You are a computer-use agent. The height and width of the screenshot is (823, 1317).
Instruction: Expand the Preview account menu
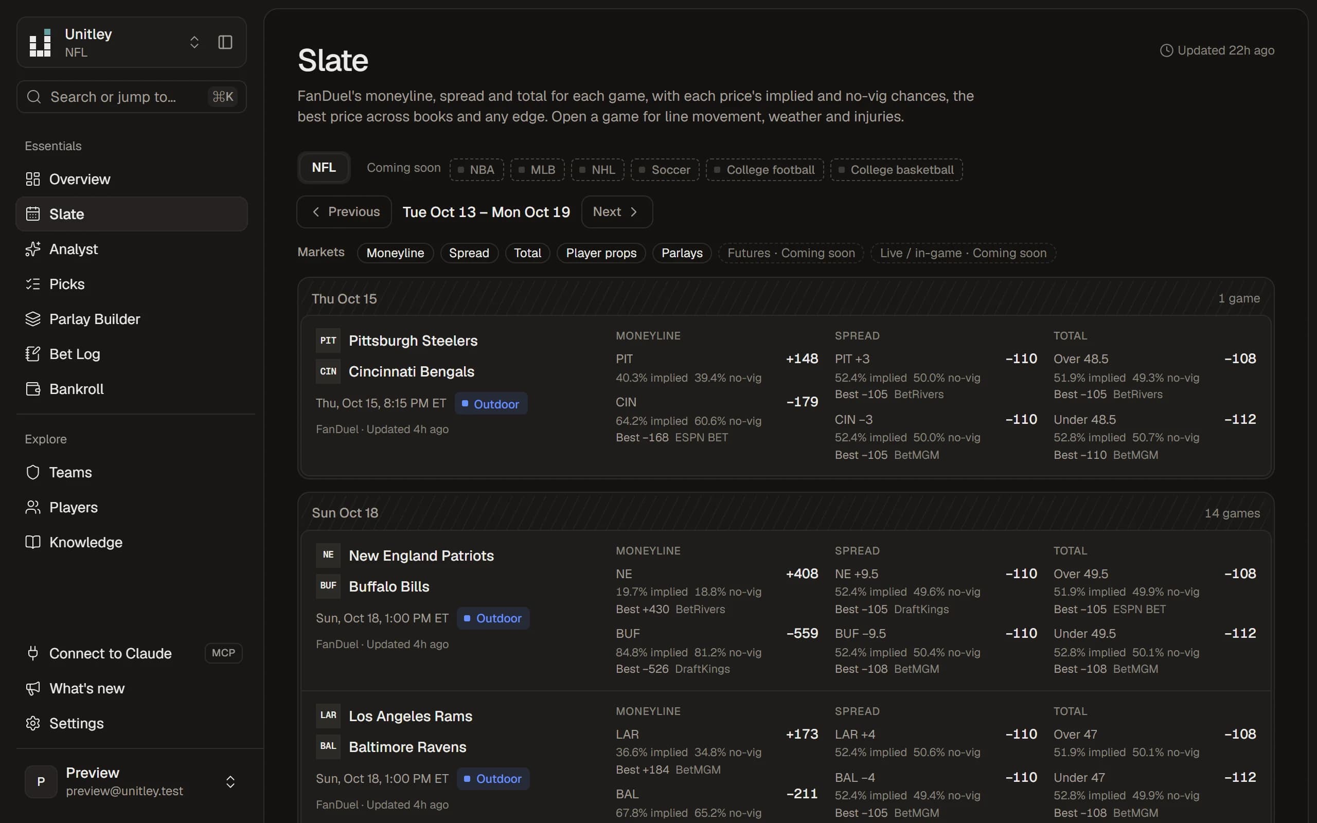point(230,782)
